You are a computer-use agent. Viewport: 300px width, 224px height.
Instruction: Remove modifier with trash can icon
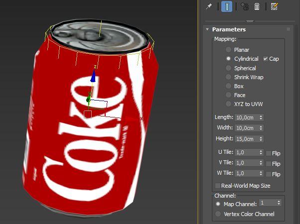click(x=257, y=6)
